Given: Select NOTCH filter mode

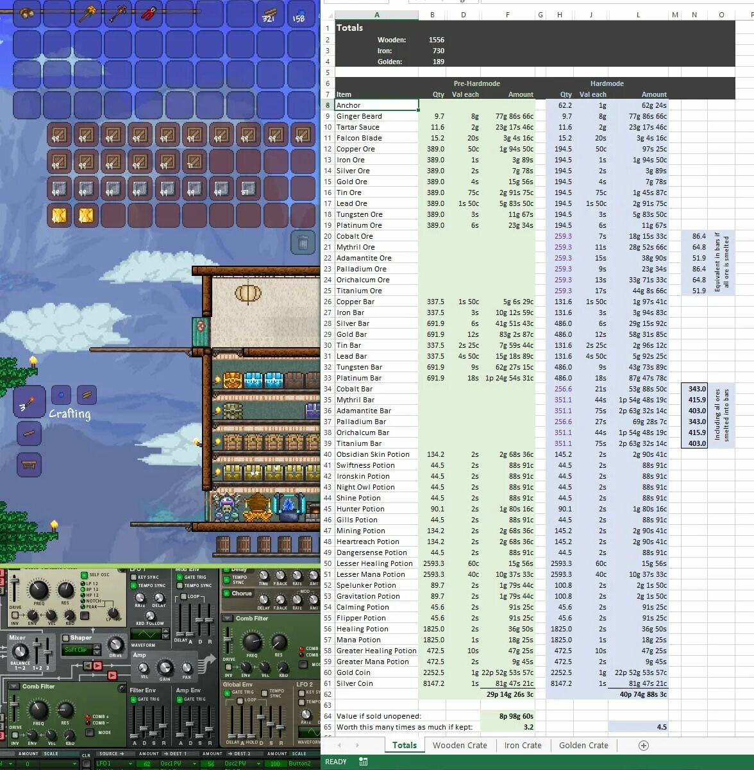Looking at the screenshot, I should pos(83,601).
